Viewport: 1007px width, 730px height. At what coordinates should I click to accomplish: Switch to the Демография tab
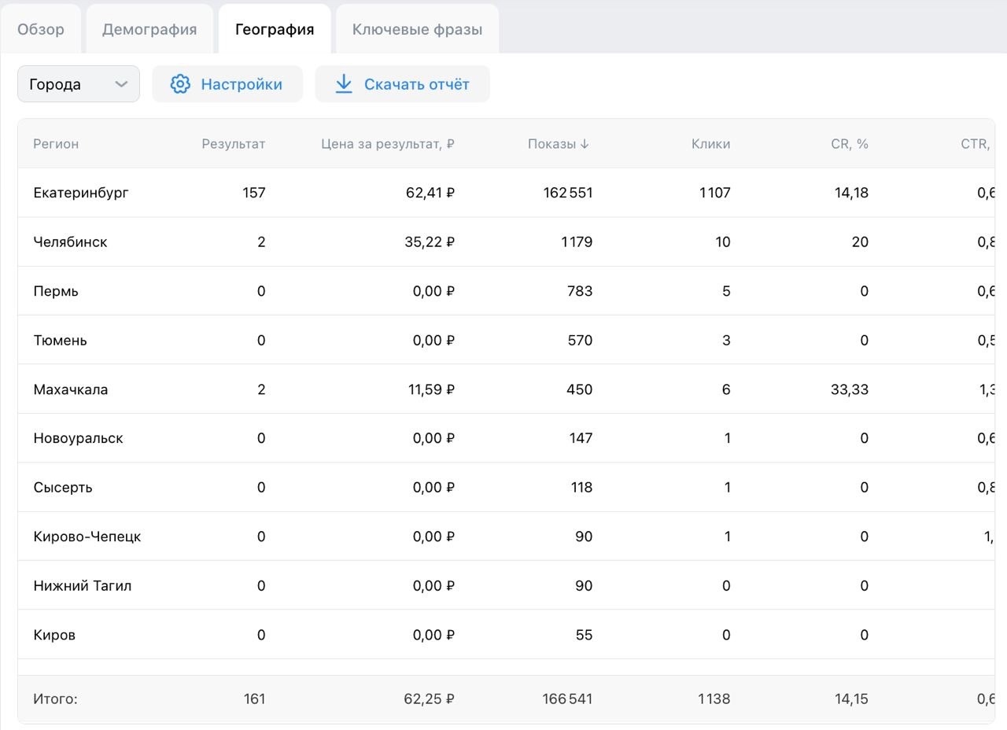[149, 29]
